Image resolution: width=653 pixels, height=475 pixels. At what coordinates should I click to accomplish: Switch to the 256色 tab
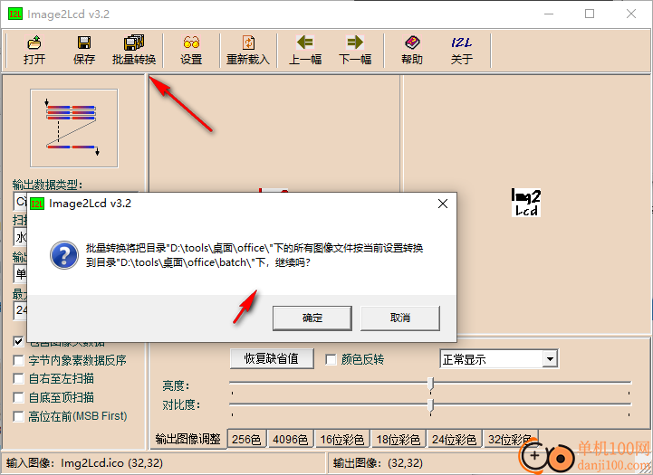[x=246, y=439]
